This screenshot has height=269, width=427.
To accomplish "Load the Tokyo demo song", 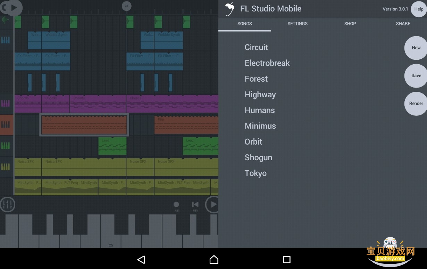I will tap(256, 173).
